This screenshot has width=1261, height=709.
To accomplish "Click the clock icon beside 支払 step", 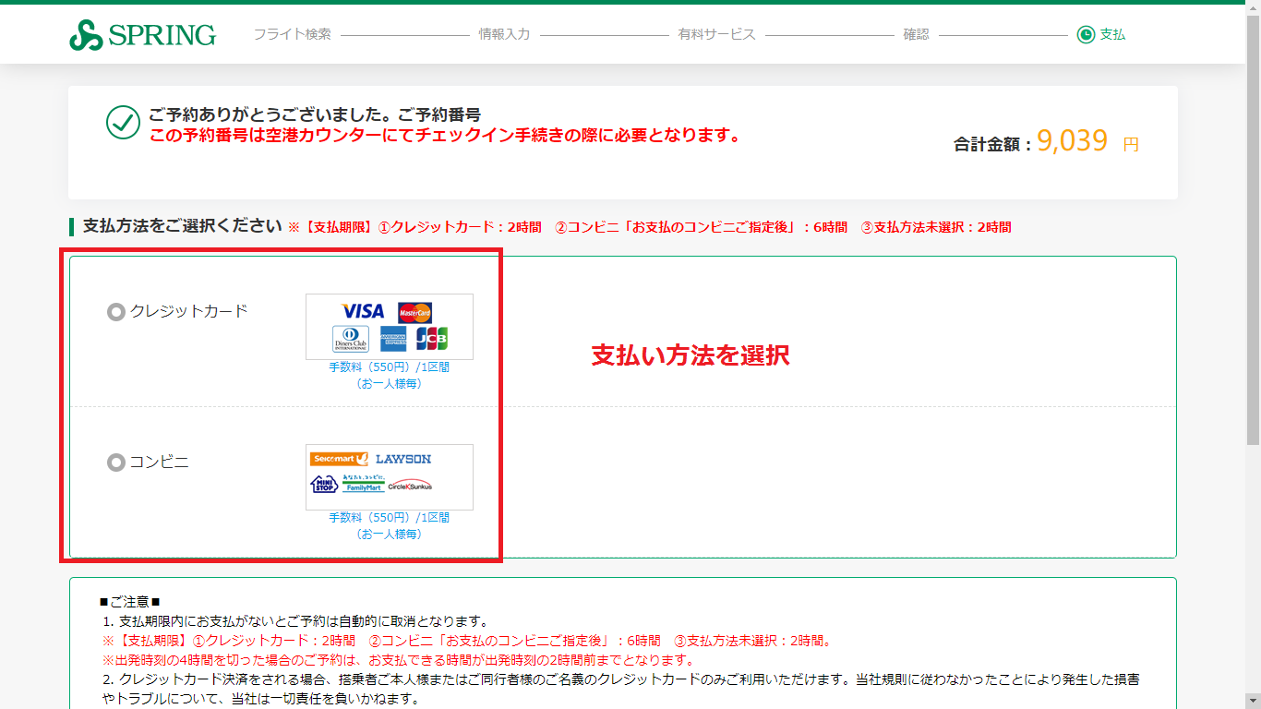I will [1086, 35].
